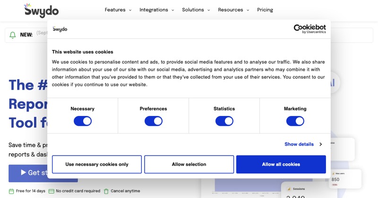Click Use necessary cookies only button
378x198 pixels.
point(97,165)
